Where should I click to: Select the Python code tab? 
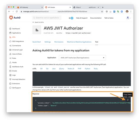(87, 69)
